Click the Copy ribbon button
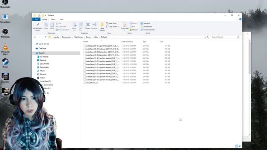The image size is (267, 150). 46,26
